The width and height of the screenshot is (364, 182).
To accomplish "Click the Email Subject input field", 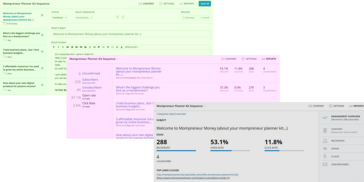I will (131, 34).
